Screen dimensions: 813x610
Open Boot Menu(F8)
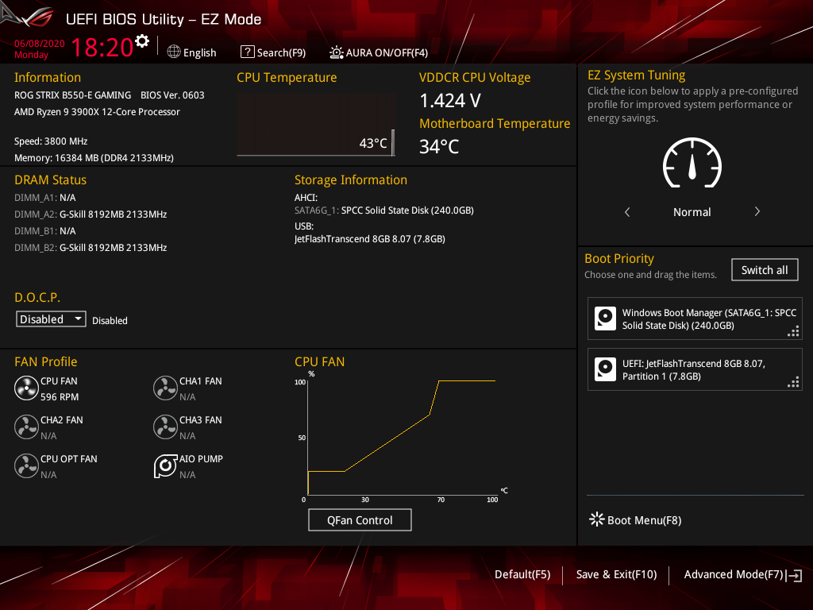pyautogui.click(x=645, y=520)
